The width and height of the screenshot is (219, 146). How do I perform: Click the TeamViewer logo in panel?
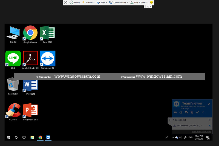[x=176, y=104]
